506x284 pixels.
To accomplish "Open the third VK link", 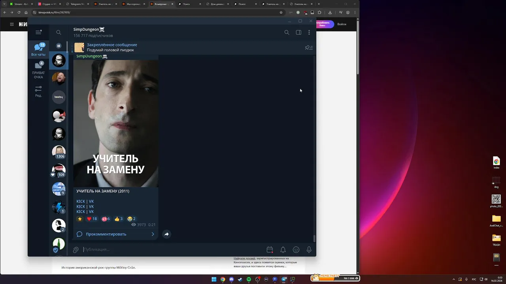I will click(91, 211).
